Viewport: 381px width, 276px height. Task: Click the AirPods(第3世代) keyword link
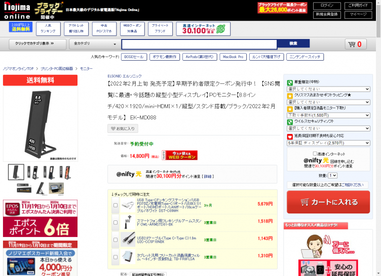[200, 57]
